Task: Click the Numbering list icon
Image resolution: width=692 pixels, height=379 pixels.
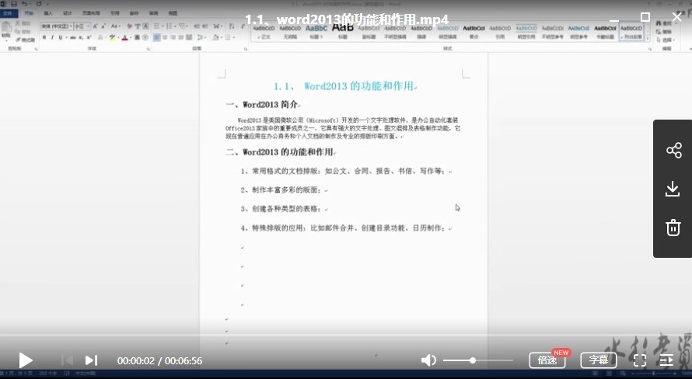Action: click(170, 26)
